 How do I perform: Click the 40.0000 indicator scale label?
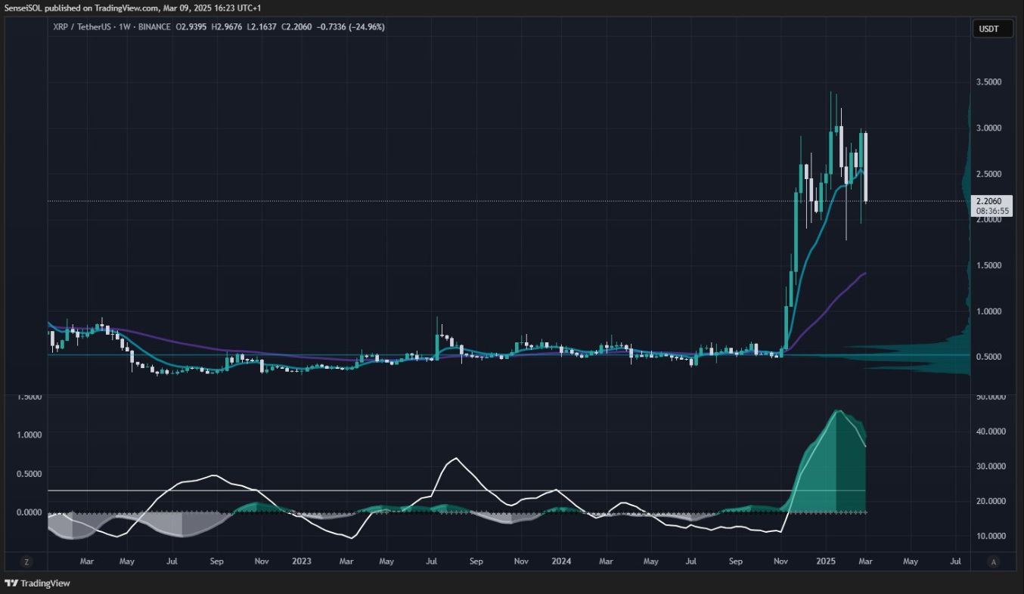click(989, 432)
